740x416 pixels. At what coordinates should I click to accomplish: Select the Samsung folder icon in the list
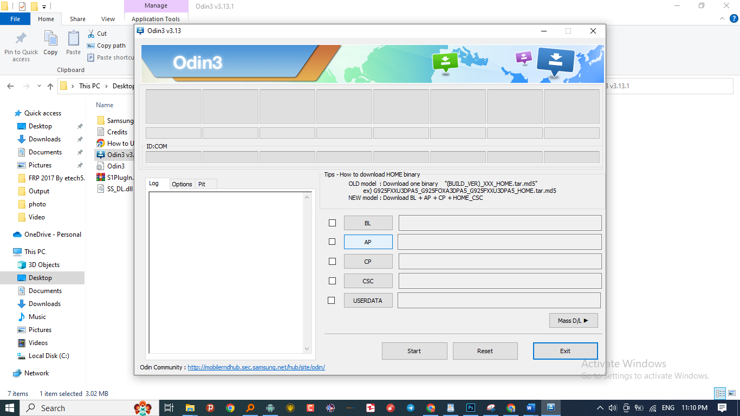point(101,120)
